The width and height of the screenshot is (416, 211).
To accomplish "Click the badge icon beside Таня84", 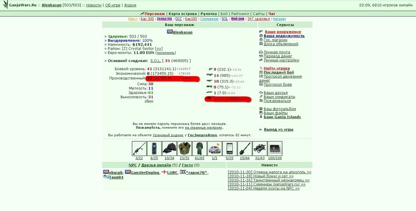I will (x=106, y=177).
